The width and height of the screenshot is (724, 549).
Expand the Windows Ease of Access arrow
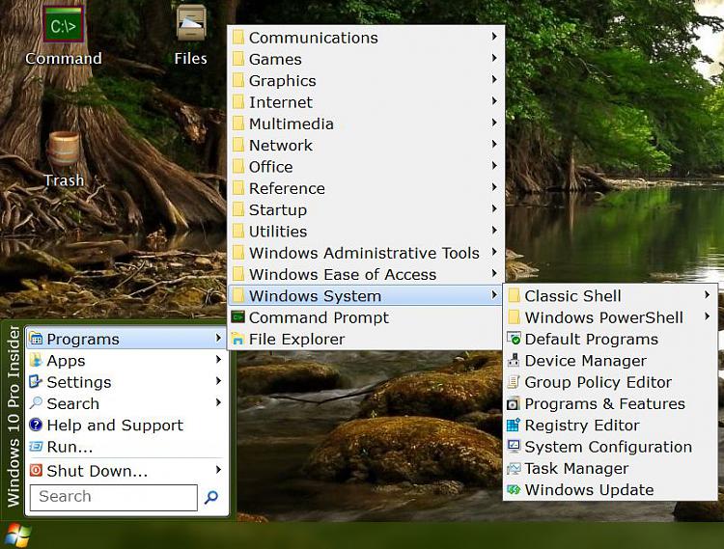point(494,274)
